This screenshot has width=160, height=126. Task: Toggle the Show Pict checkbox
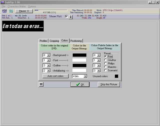pos(66,16)
